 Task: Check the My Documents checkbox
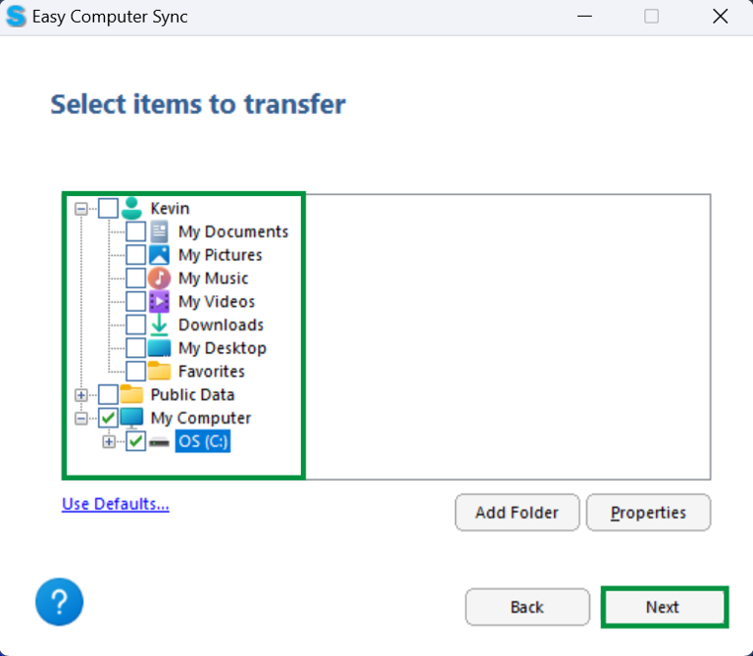pyautogui.click(x=136, y=231)
